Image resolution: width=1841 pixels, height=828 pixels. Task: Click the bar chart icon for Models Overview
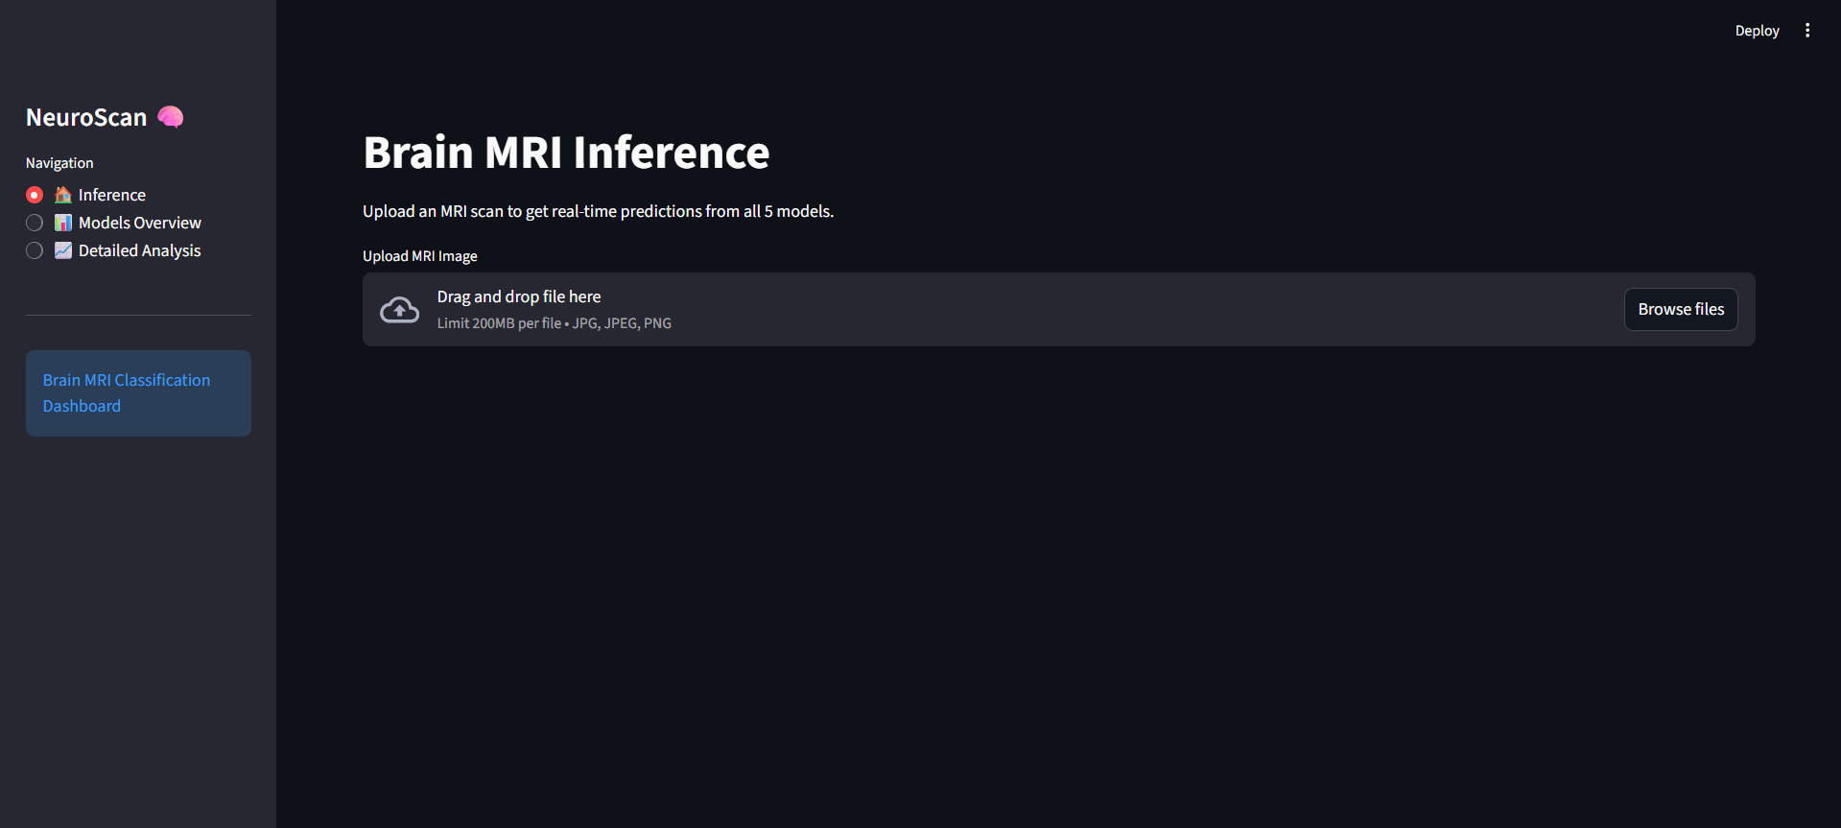63,223
